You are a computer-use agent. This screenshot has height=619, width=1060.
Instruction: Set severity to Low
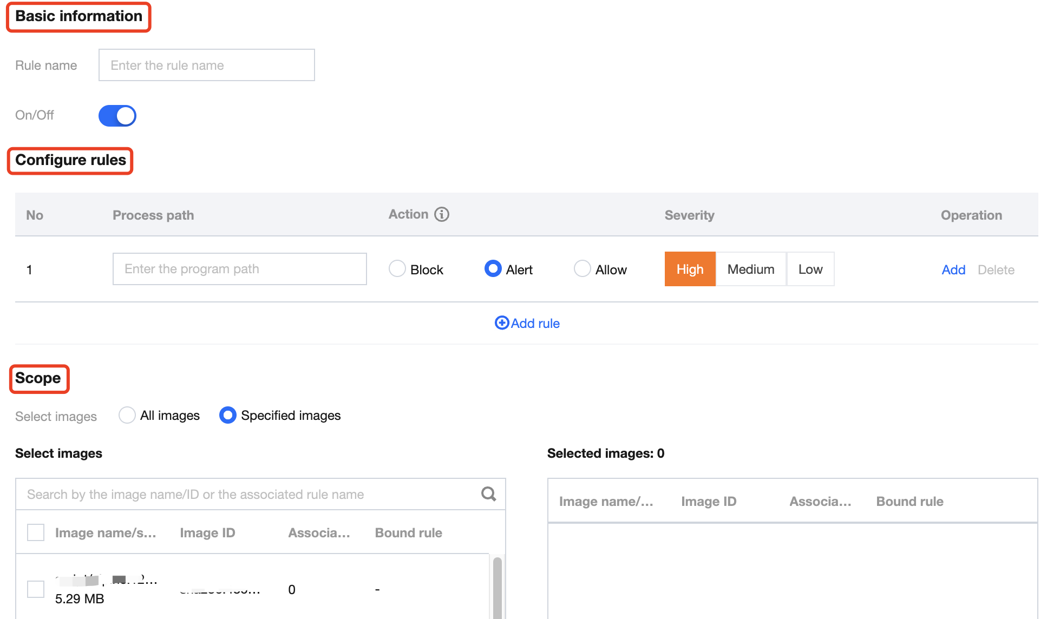[x=810, y=269]
